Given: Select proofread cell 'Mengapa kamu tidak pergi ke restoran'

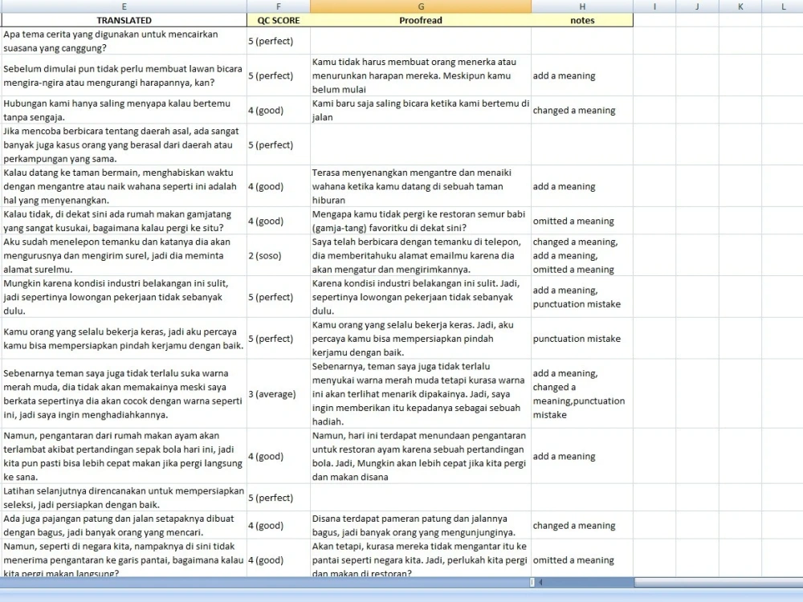Looking at the screenshot, I should 421,221.
